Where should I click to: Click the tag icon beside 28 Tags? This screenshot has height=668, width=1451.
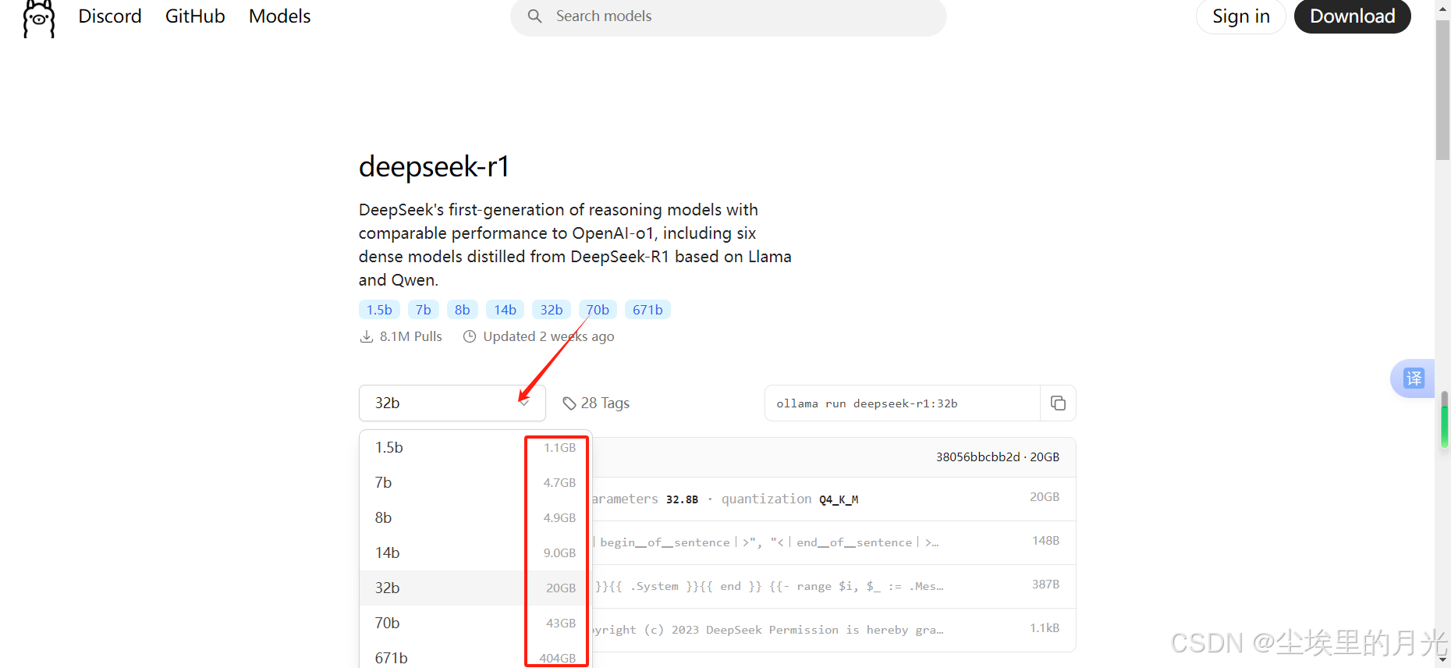[x=569, y=403]
